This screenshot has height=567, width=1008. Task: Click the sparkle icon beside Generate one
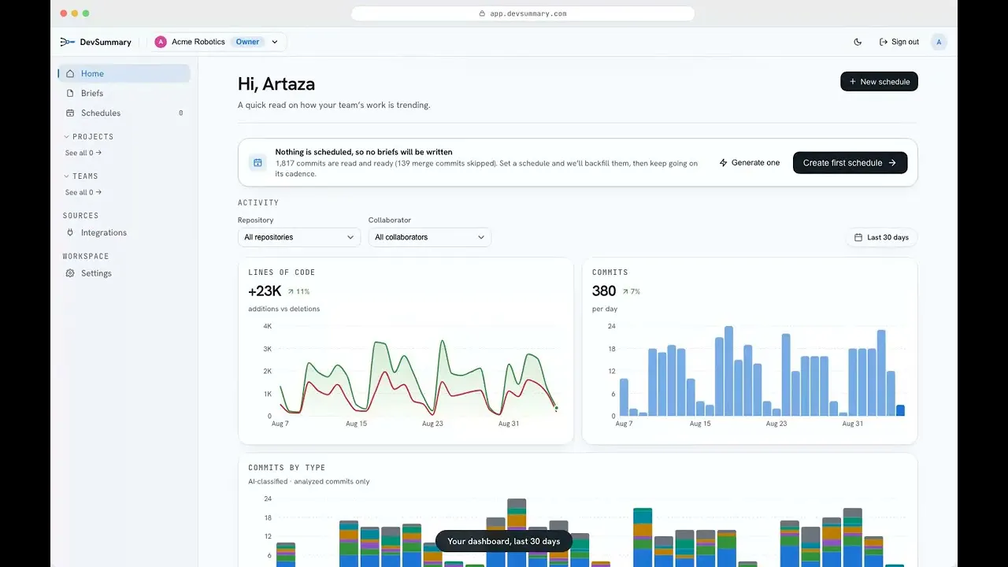click(x=723, y=162)
